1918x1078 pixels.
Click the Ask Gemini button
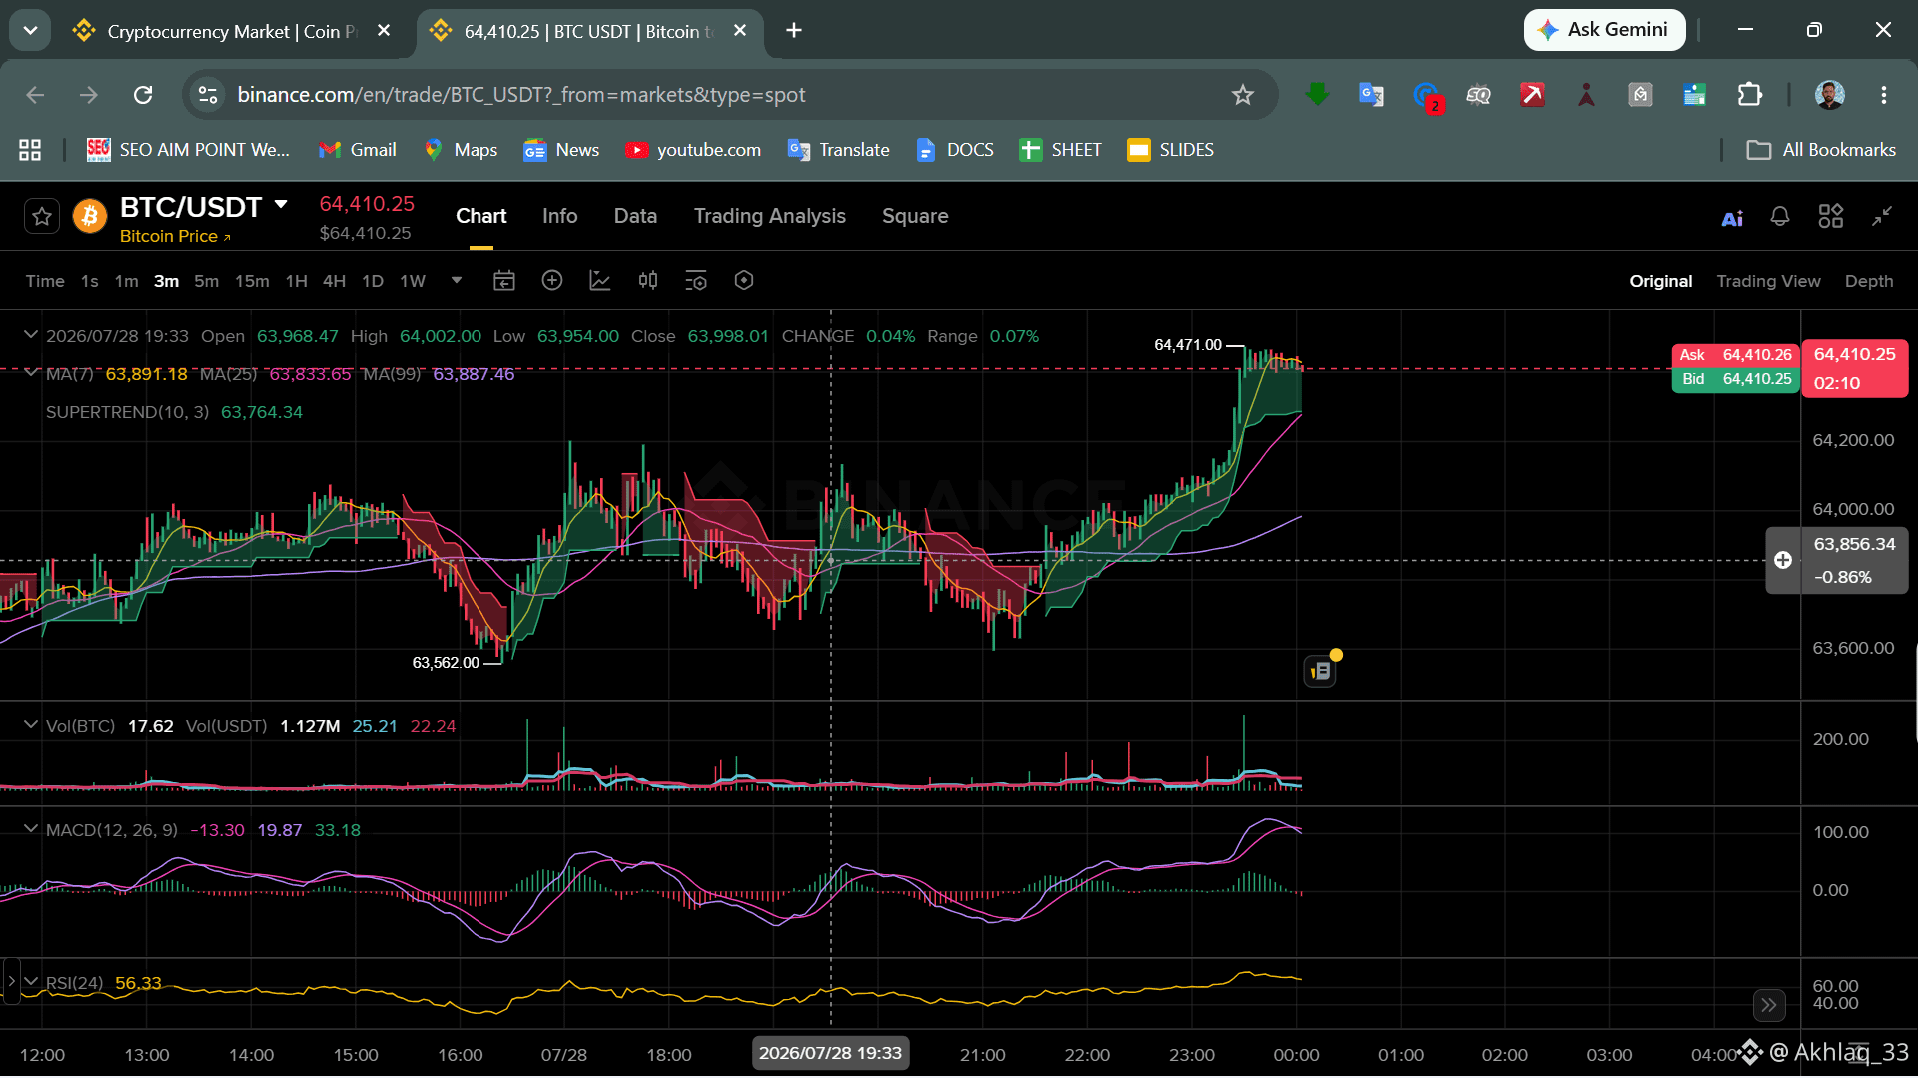1604,30
